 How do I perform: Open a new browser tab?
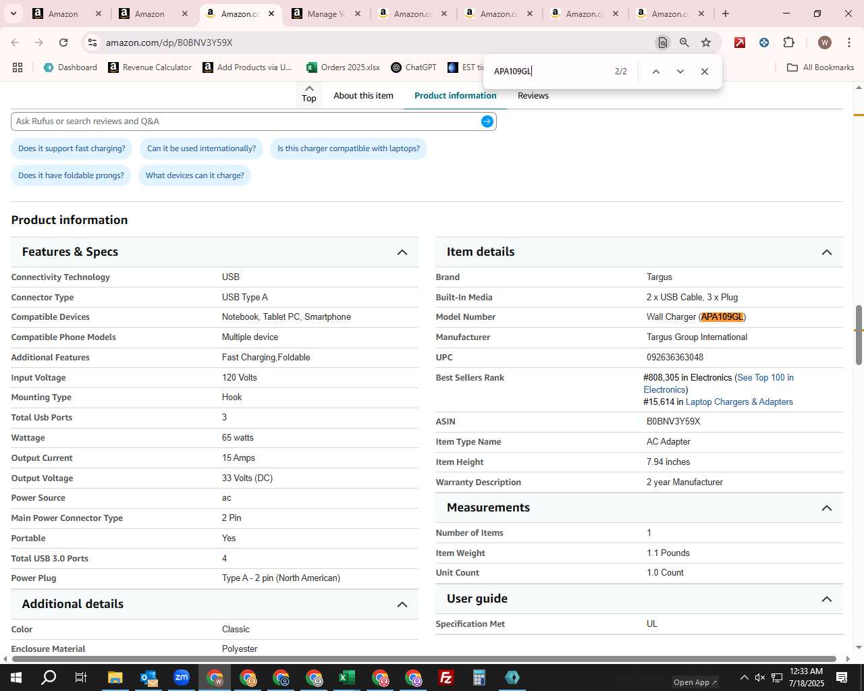[725, 13]
